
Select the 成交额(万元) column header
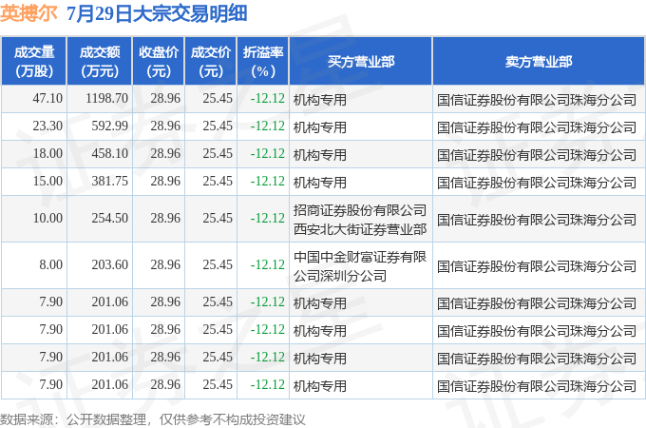[100, 62]
